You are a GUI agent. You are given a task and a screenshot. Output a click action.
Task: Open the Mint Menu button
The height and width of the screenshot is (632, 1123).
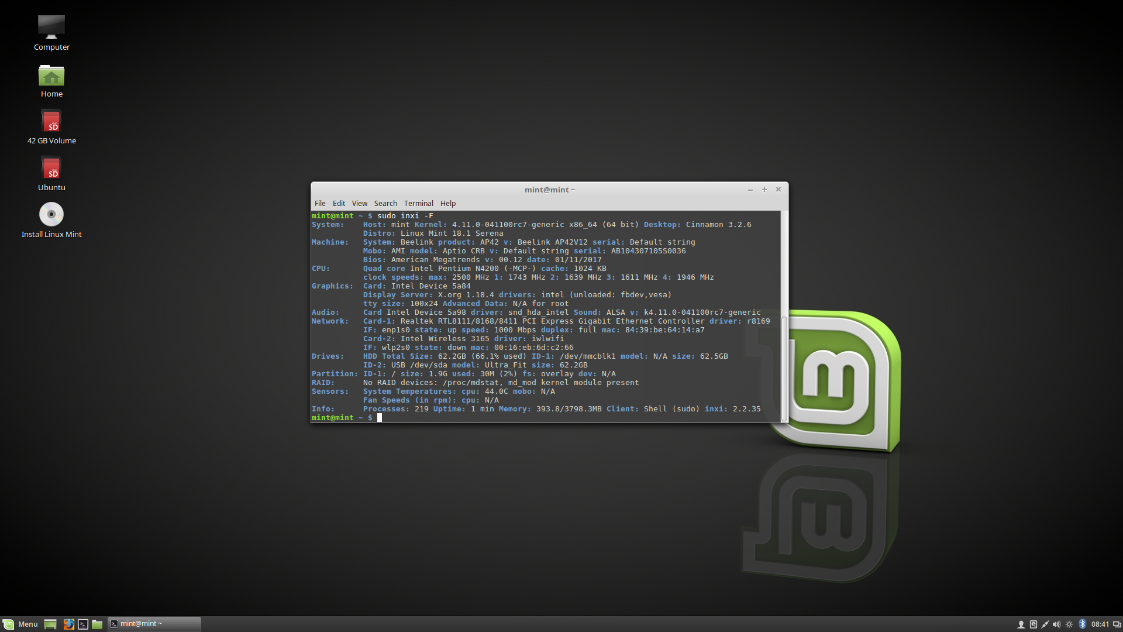20,624
